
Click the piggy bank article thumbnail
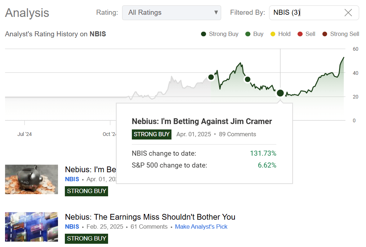[31, 179]
